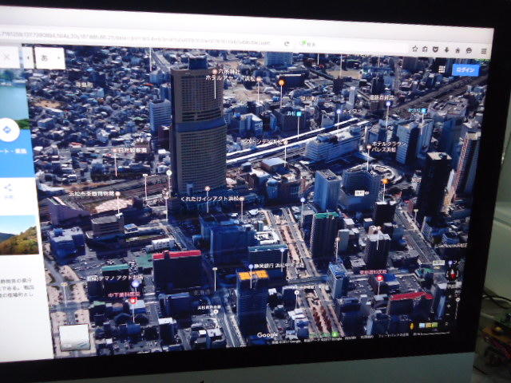Select the 静岡銀行 浜松 bank marker
This screenshot has width=511, height=383.
251,267
